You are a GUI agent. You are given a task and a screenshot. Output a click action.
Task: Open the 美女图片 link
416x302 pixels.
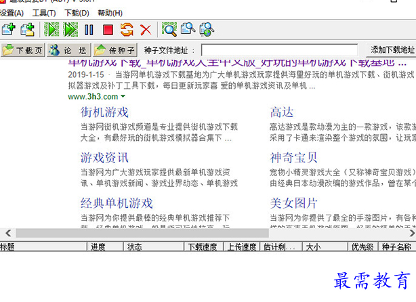point(293,203)
